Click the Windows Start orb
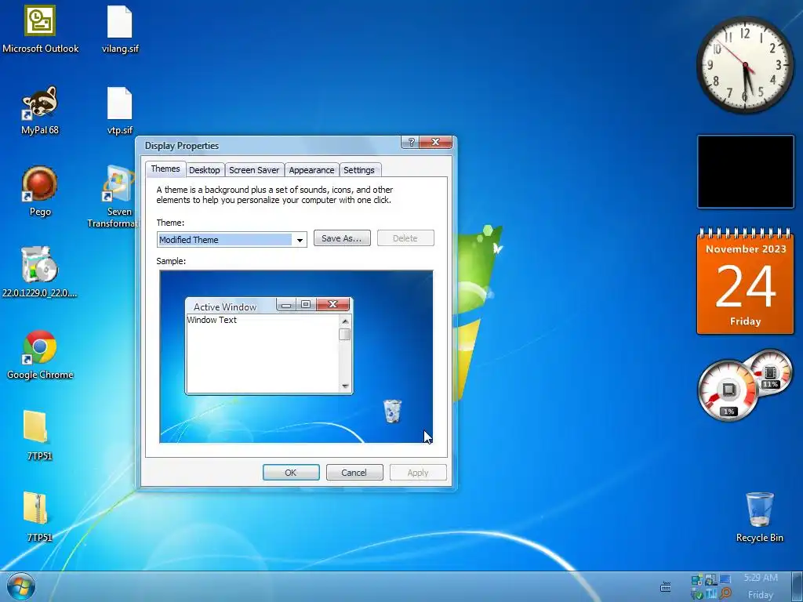The image size is (803, 602). 21,586
